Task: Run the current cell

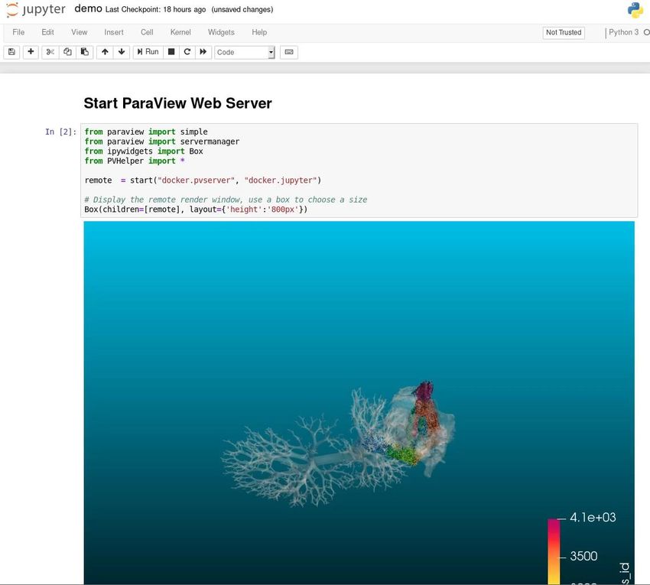Action: pyautogui.click(x=148, y=52)
